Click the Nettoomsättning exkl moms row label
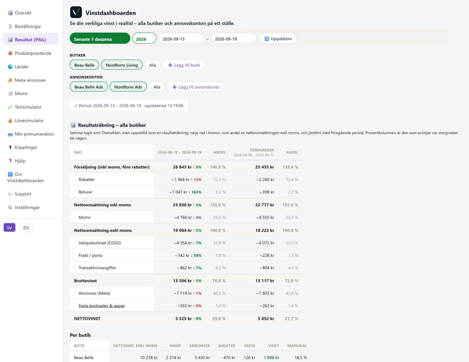Screen dimensions: 469x362 click(x=103, y=230)
